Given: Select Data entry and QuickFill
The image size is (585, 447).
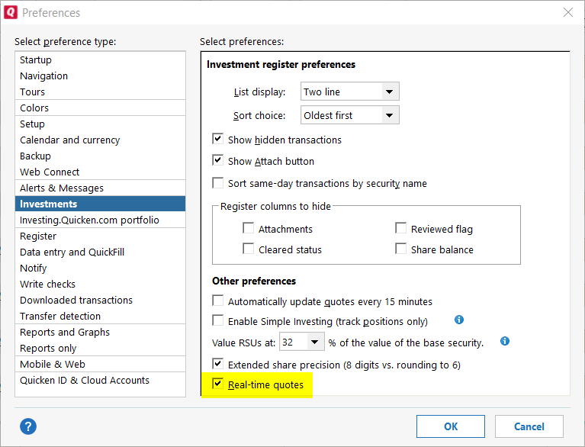Looking at the screenshot, I should [x=100, y=252].
